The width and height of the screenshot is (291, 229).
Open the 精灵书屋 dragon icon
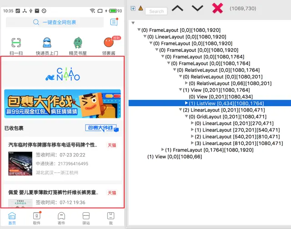[x=78, y=43]
